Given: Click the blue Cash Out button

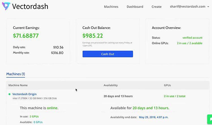Looking at the screenshot, I should pyautogui.click(x=108, y=54).
